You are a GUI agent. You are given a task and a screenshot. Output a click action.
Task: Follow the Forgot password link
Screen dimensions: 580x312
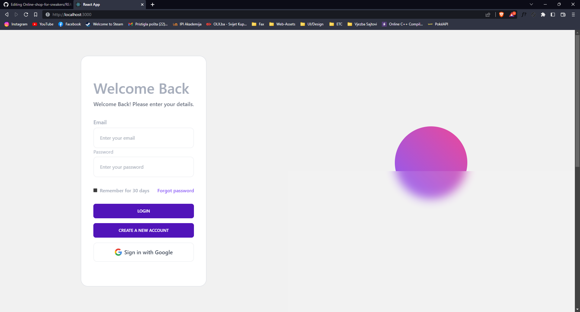coord(176,191)
